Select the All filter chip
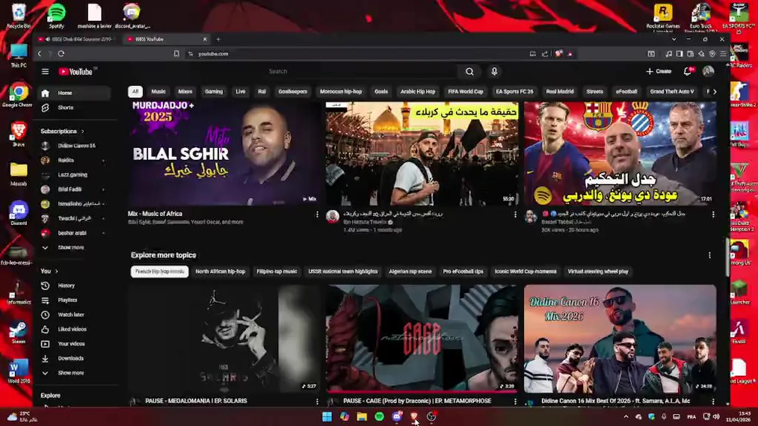 (135, 92)
